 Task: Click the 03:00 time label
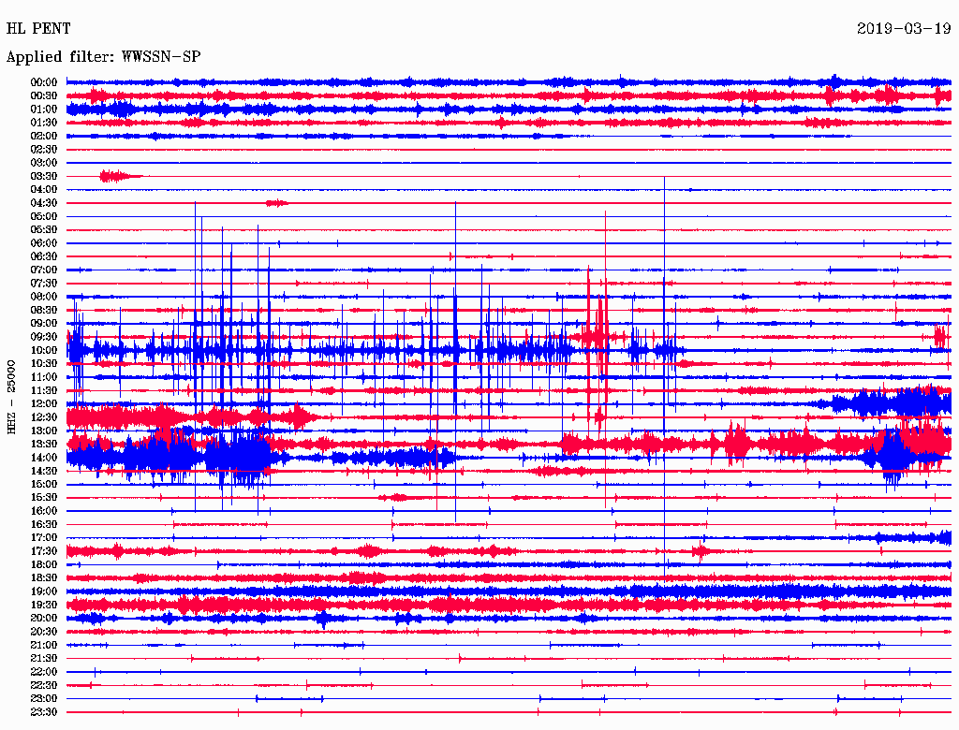point(44,163)
